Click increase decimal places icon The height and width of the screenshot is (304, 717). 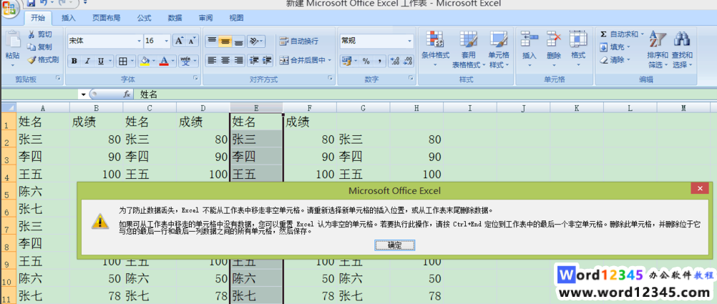click(395, 61)
